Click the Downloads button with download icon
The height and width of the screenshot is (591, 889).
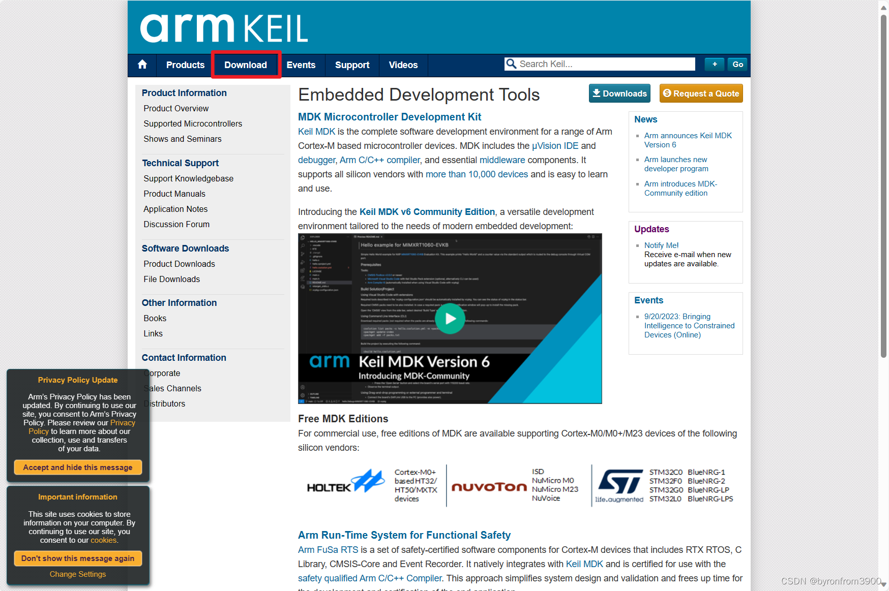[x=619, y=93]
